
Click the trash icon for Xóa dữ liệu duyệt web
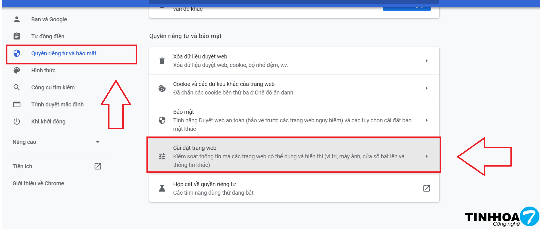(x=162, y=61)
